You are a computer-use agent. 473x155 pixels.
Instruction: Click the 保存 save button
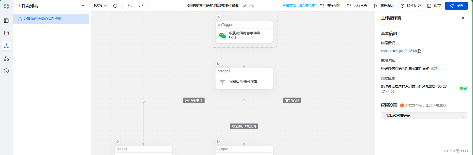[434, 6]
